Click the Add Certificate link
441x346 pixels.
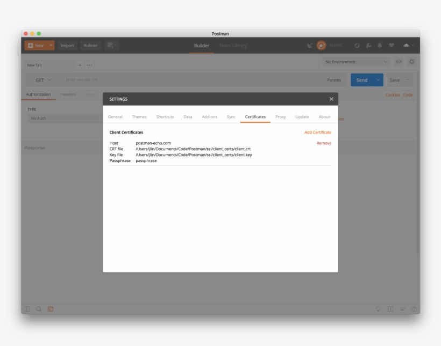click(x=318, y=132)
